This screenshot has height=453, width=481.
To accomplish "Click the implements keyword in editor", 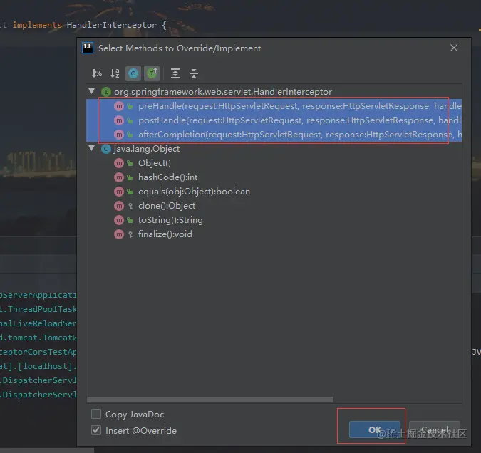I will point(37,25).
